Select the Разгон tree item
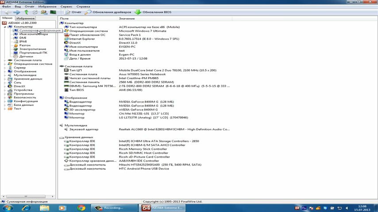Image resolution: width=378 pixels, height=212 pixels. click(x=25, y=45)
